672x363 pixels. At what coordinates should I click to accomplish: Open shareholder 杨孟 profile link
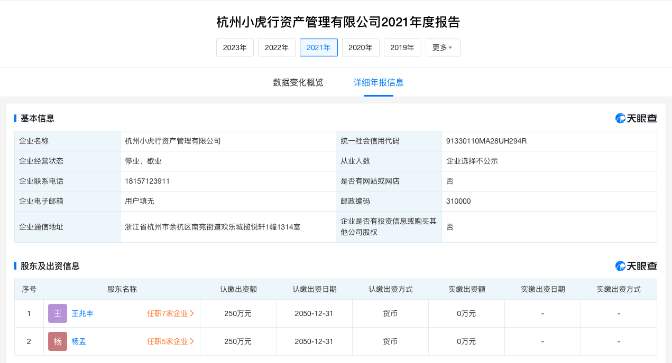79,341
